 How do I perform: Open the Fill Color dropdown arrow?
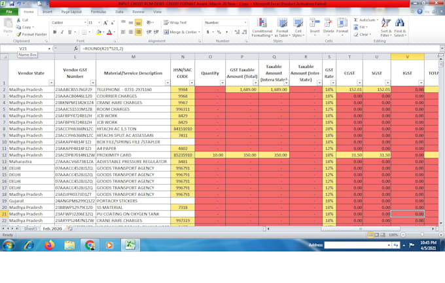(103, 32)
